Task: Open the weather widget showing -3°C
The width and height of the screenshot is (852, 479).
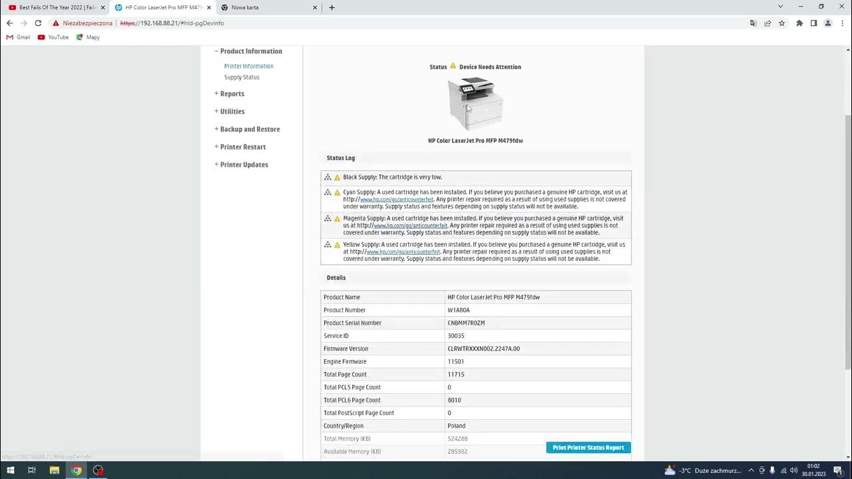Action: click(703, 470)
